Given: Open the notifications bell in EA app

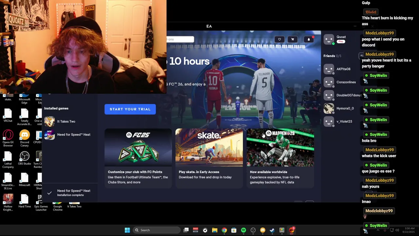Looking at the screenshot, I should point(309,39).
